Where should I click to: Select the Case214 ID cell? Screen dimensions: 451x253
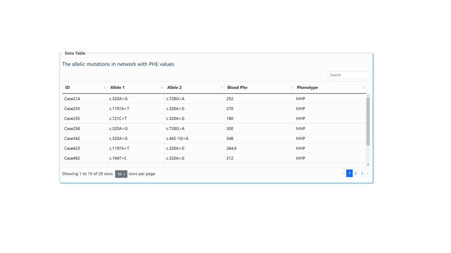point(85,99)
